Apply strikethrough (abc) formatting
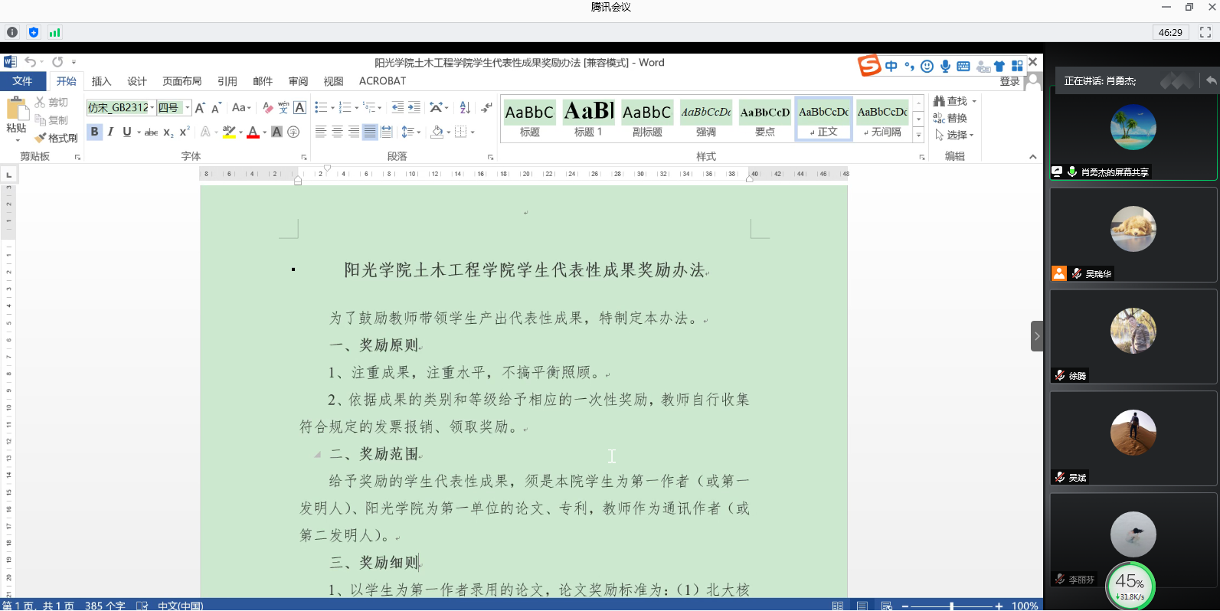1220x611 pixels. (x=151, y=132)
